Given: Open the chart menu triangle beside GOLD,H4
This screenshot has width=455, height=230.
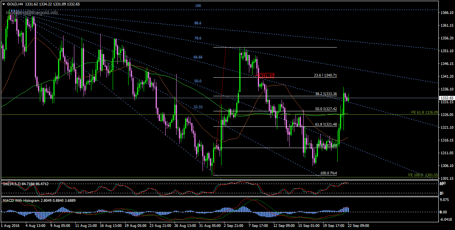Looking at the screenshot, I should click(x=4, y=3).
